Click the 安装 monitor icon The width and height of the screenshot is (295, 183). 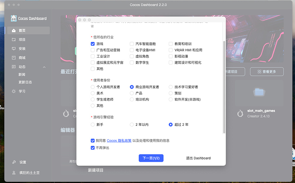(14, 49)
